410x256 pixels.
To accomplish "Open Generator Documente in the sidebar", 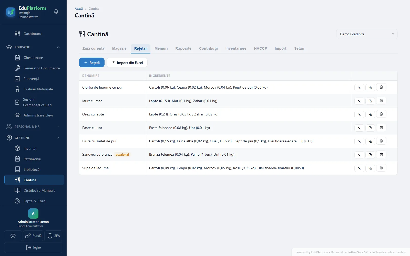I will [34, 68].
